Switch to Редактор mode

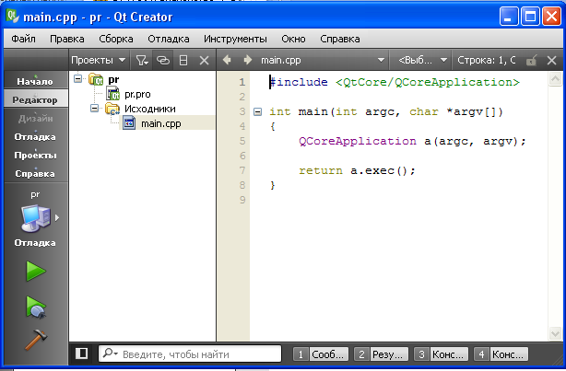(35, 99)
